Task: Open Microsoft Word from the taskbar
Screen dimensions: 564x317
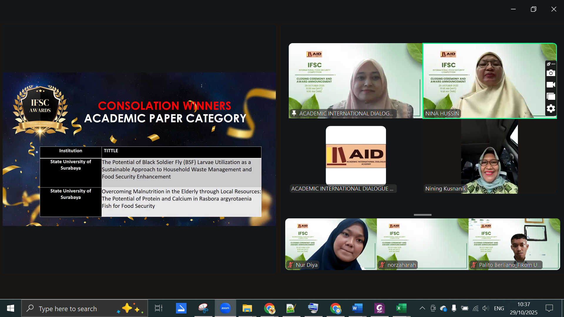Action: pyautogui.click(x=357, y=308)
